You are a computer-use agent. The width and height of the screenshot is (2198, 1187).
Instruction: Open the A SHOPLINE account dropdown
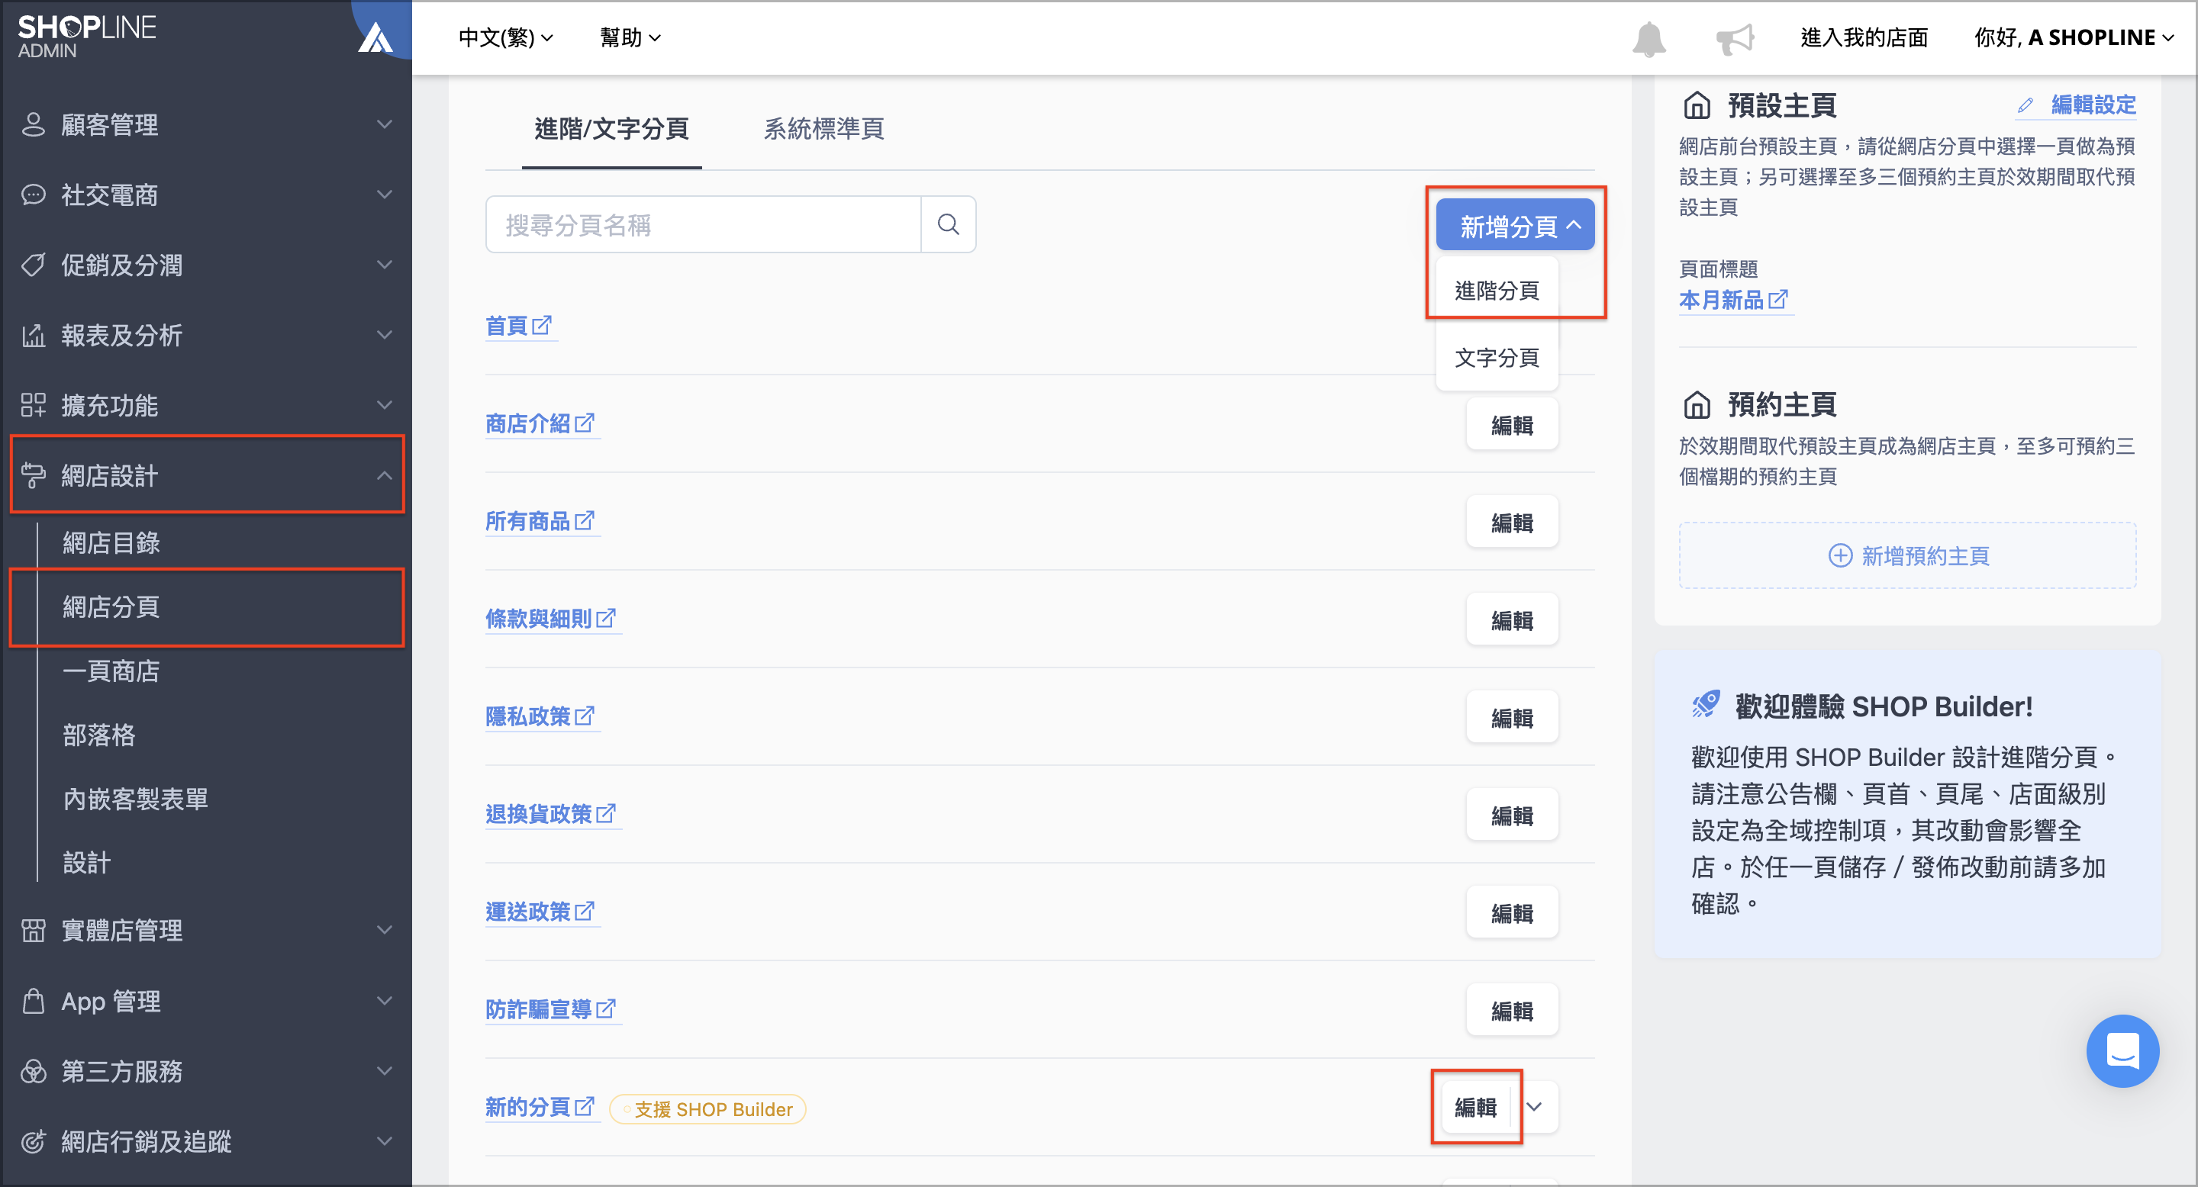point(2074,37)
